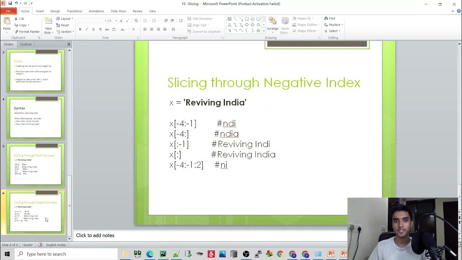
Task: Switch to the Slide Show tab
Action: 118,11
